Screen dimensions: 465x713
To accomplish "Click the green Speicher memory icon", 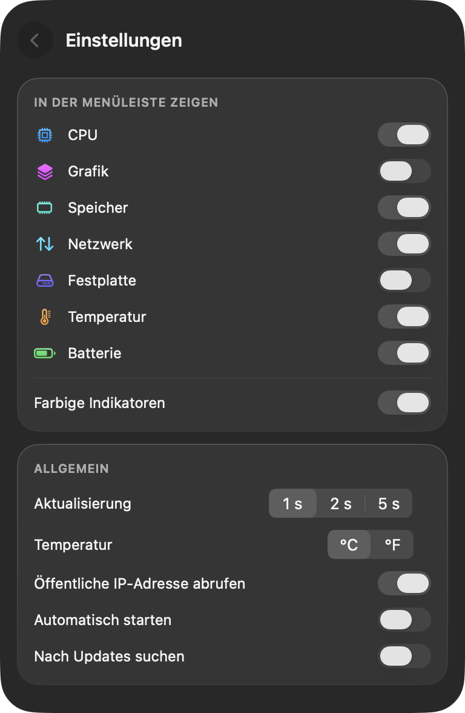I will 45,208.
